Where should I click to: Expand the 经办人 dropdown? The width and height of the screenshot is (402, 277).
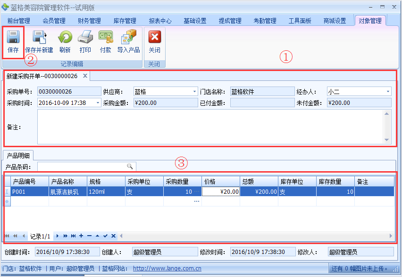point(388,92)
